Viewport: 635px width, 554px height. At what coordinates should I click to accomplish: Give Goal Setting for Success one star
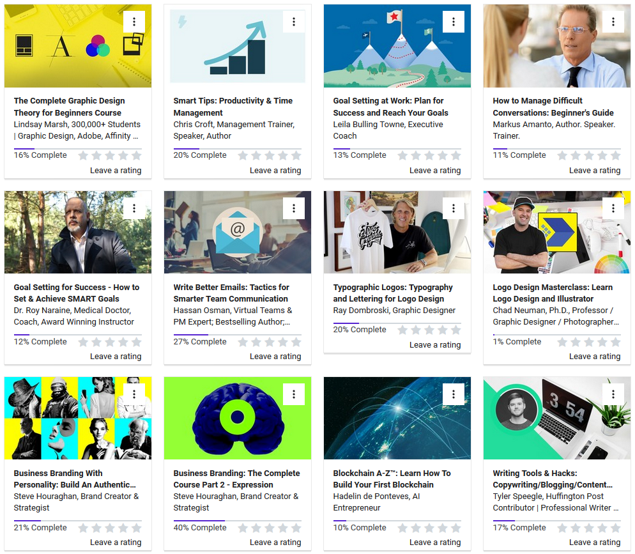[x=83, y=342]
